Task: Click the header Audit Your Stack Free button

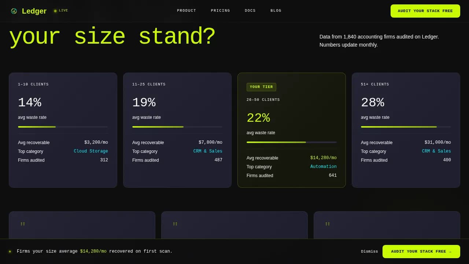Action: tap(425, 11)
